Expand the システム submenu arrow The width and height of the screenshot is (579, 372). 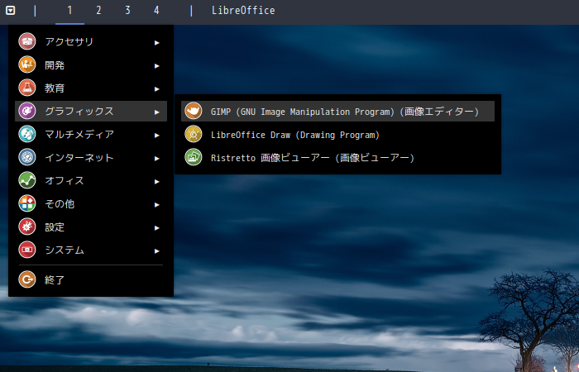(x=157, y=251)
